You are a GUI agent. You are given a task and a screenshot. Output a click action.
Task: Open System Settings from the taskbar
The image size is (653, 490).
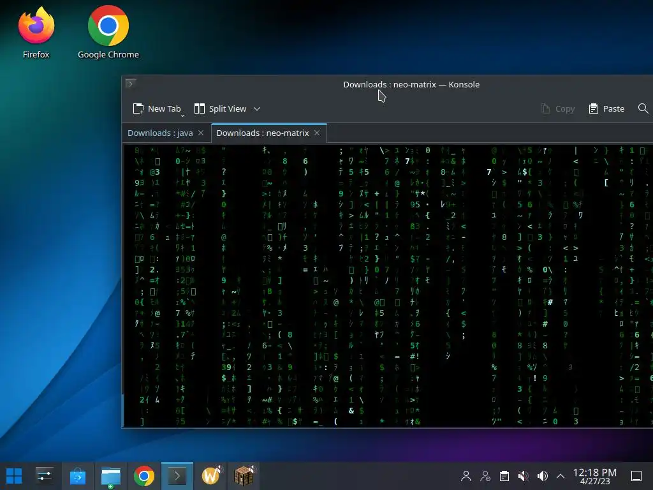tap(44, 476)
